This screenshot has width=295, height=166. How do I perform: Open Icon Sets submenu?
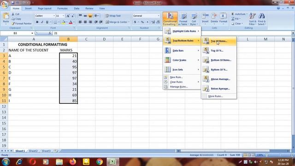click(182, 70)
